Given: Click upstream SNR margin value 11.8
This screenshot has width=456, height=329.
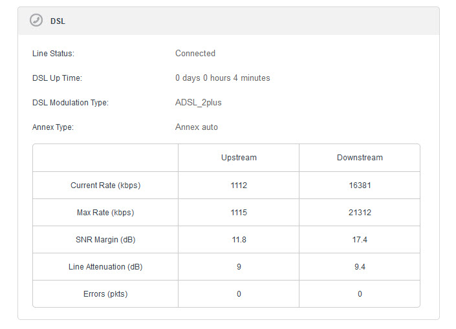Looking at the screenshot, I should 239,240.
